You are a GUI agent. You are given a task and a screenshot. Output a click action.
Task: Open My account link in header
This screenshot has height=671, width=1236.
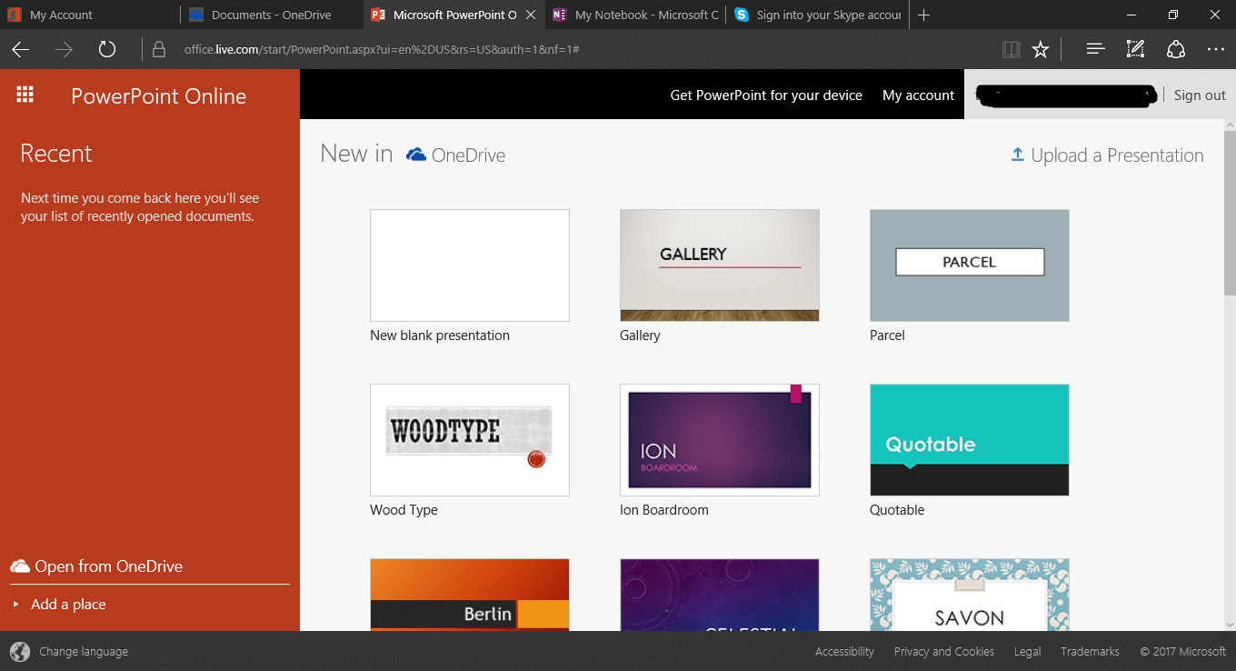pos(918,95)
